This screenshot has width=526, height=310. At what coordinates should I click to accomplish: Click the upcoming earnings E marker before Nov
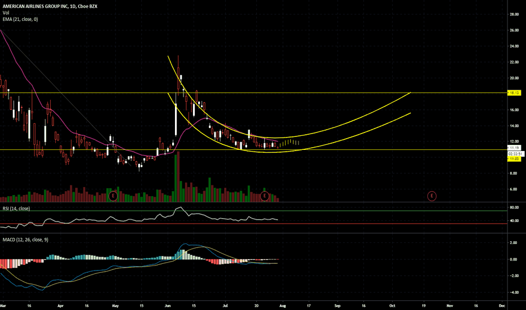(432, 196)
